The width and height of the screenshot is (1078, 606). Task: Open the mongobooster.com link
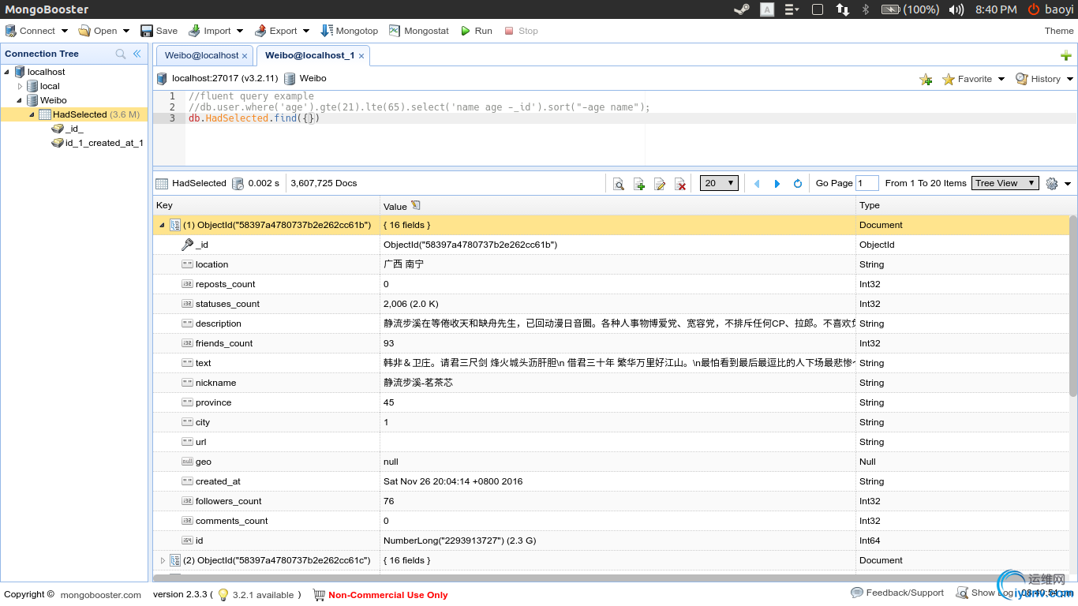[x=101, y=595]
